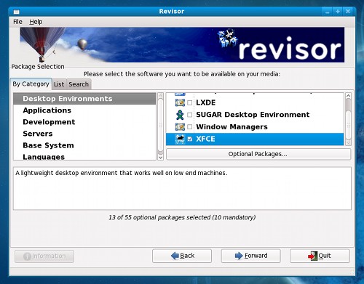
Task: Minimize the Revisor window
Action: 328,12
